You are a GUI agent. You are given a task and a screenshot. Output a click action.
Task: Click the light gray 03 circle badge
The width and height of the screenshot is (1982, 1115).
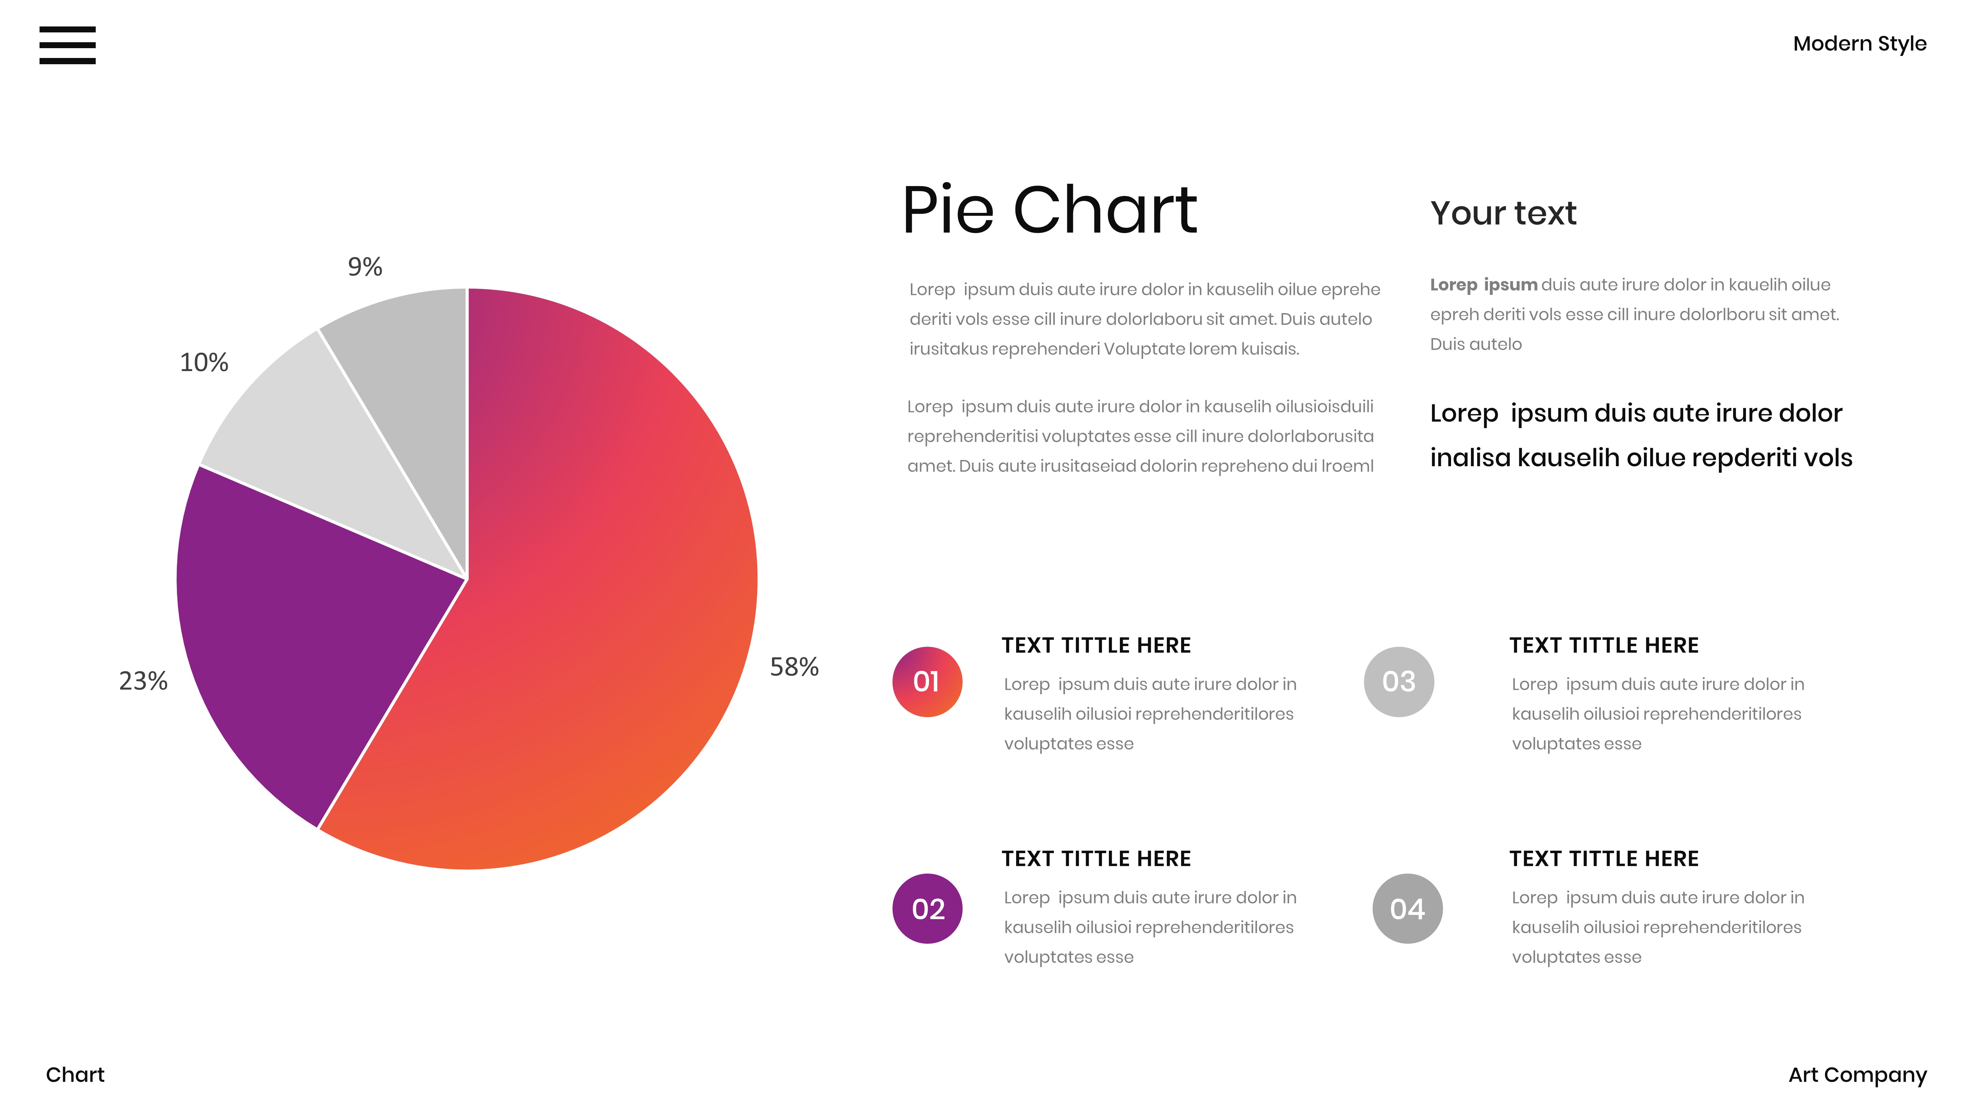pos(1399,682)
